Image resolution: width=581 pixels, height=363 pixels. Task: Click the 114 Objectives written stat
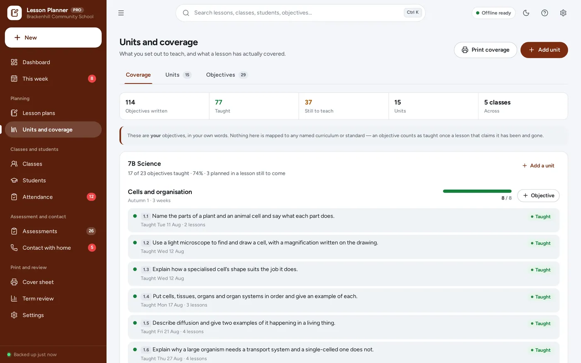pyautogui.click(x=164, y=106)
